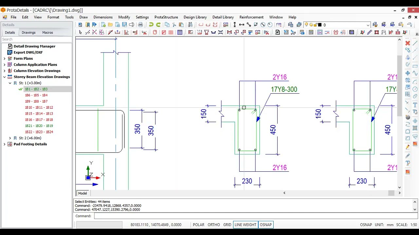Image resolution: width=419 pixels, height=235 pixels.
Task: Pick the arrow selection pointer tool
Action: (x=80, y=32)
